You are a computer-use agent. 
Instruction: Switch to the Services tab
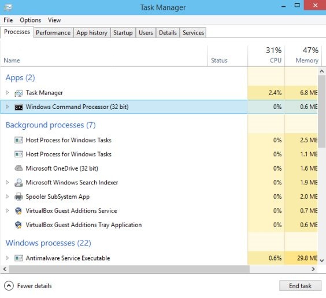pos(193,33)
